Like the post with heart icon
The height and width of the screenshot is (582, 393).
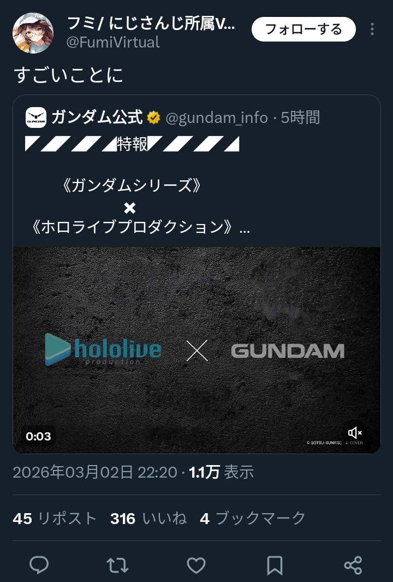196,565
